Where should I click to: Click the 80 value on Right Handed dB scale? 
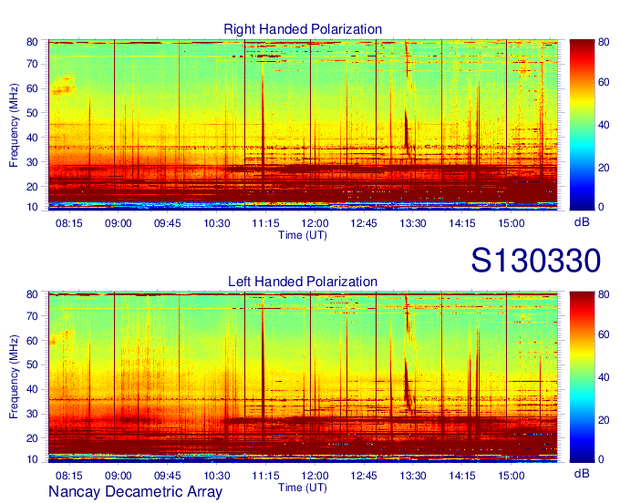[x=604, y=42]
